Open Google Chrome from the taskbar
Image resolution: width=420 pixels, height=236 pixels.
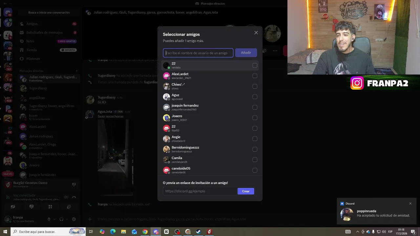[x=145, y=232]
